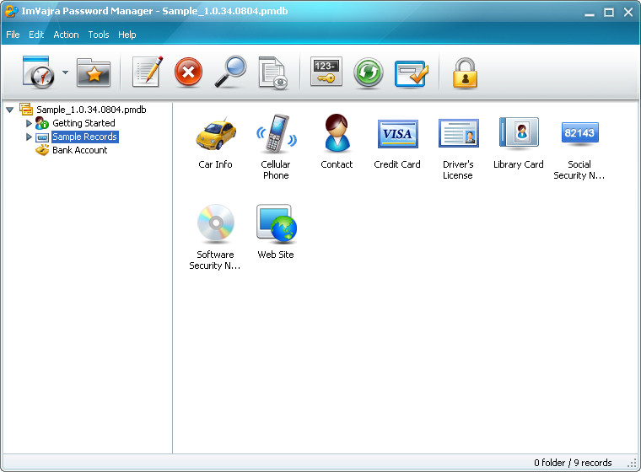The image size is (641, 472).
Task: Click the padlock lock database icon
Action: click(465, 72)
